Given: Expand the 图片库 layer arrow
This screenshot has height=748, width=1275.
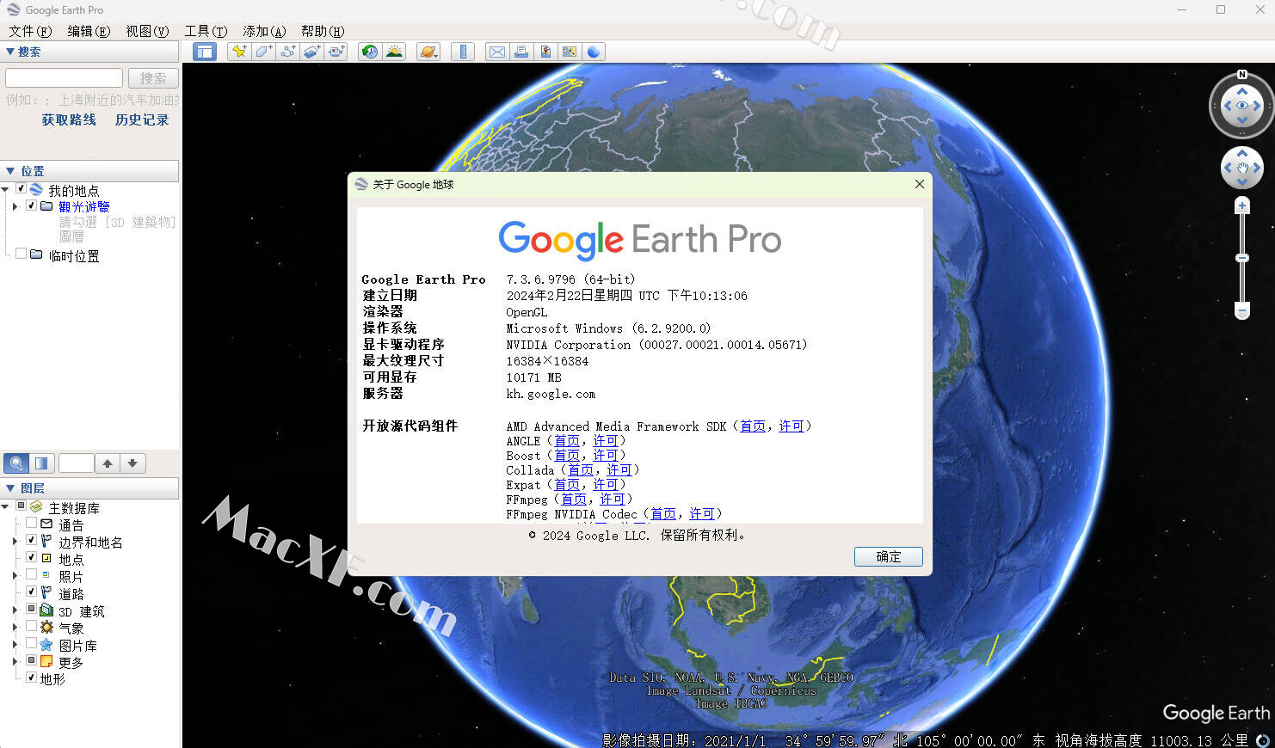Looking at the screenshot, I should (x=15, y=644).
